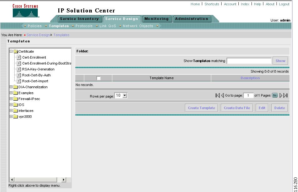The height and width of the screenshot is (192, 298).
Task: Expand the DIA-Channelization folder node
Action: tap(11, 87)
